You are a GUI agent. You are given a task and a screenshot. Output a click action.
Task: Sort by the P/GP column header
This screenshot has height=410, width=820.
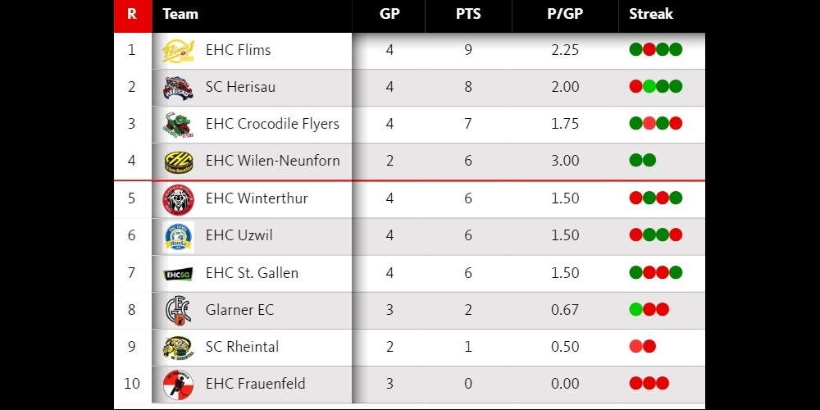coord(565,14)
